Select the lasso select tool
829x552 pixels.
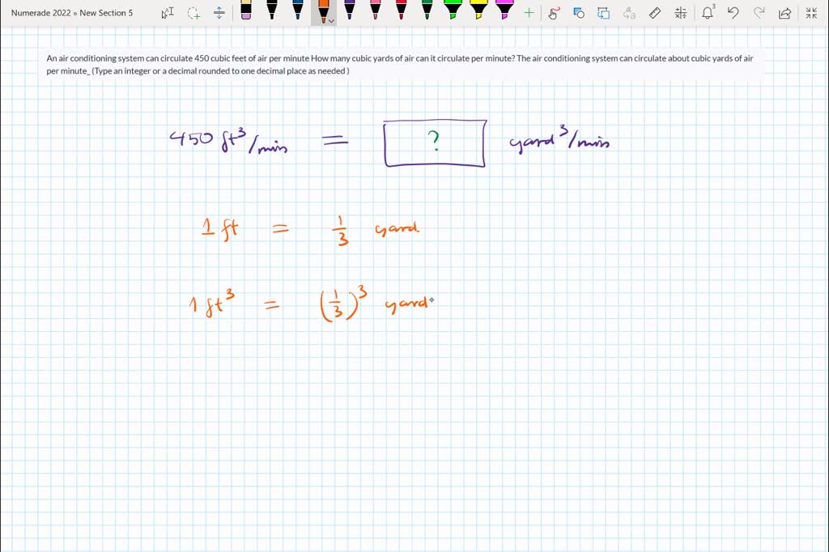193,13
